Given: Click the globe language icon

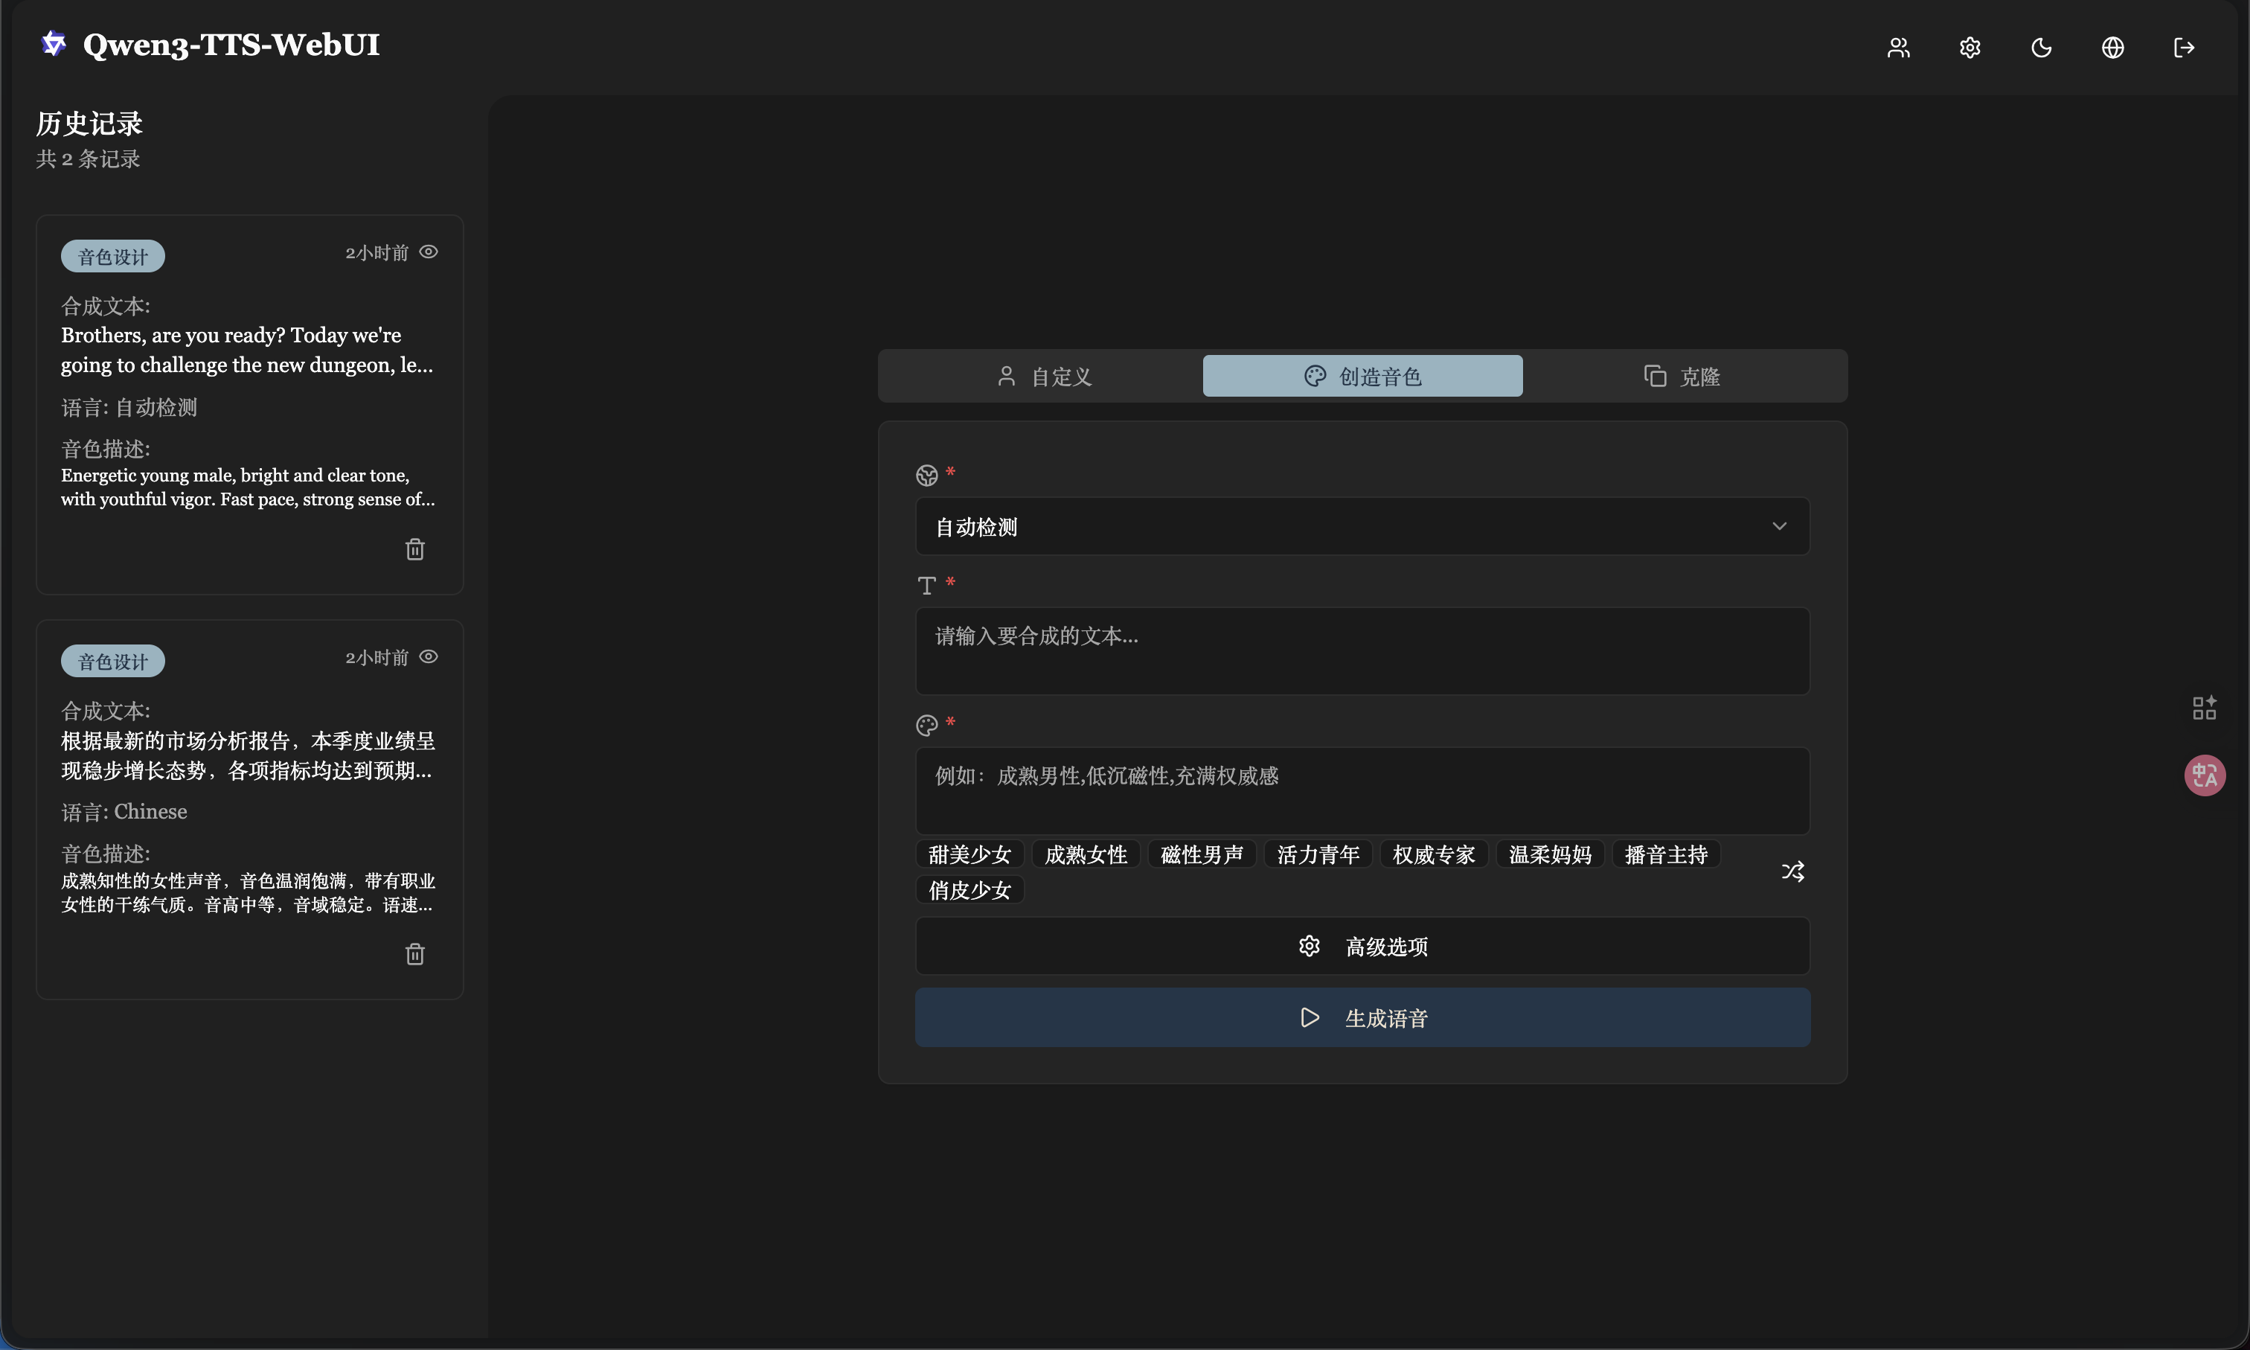Looking at the screenshot, I should tap(2114, 48).
